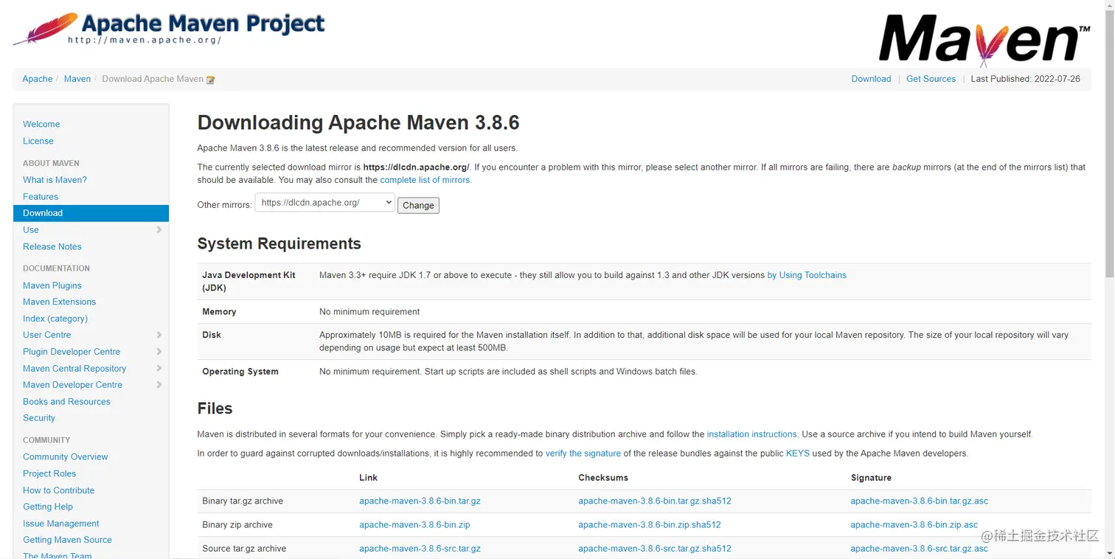
Task: Click the Apache Maven Project feather logo
Action: [168, 29]
